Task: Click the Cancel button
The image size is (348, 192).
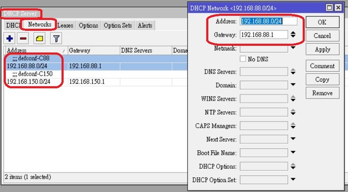Action: pyautogui.click(x=322, y=35)
